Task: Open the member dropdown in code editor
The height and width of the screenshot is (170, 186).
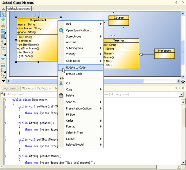Action: tap(181, 94)
